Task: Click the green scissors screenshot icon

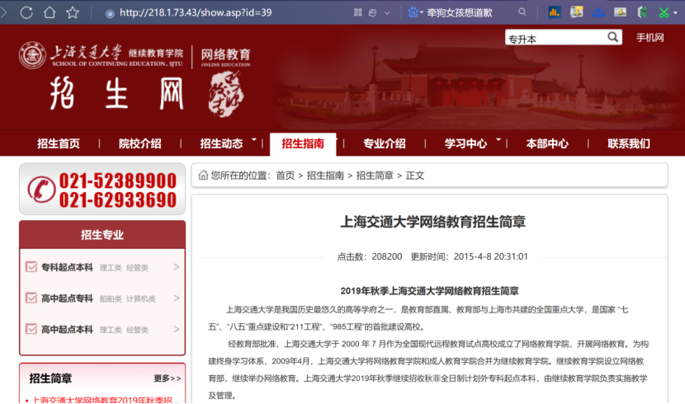Action: coord(664,12)
